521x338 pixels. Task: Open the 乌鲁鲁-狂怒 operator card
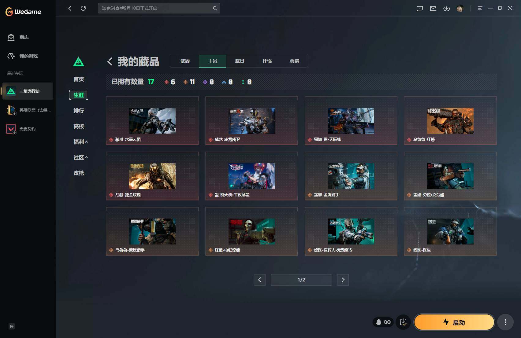450,121
